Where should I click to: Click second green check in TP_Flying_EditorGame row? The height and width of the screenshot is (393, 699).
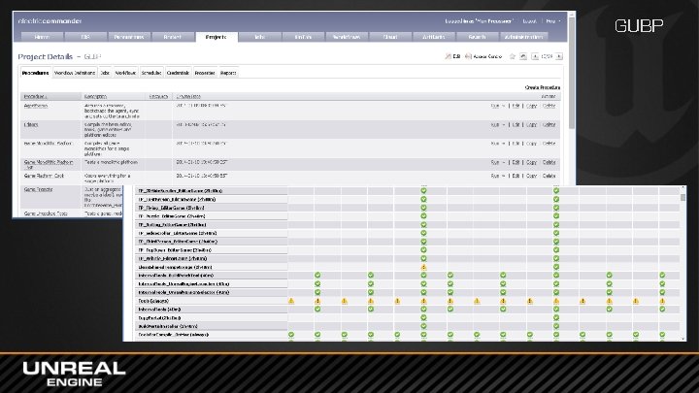pyautogui.click(x=556, y=208)
